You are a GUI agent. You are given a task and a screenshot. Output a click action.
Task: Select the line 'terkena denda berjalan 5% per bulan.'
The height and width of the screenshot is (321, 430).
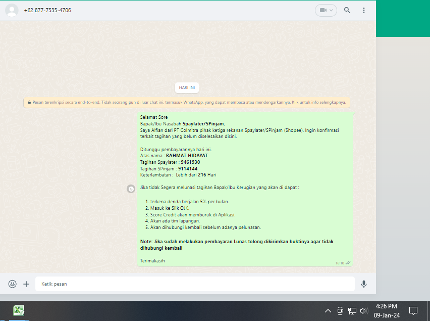[x=189, y=202]
